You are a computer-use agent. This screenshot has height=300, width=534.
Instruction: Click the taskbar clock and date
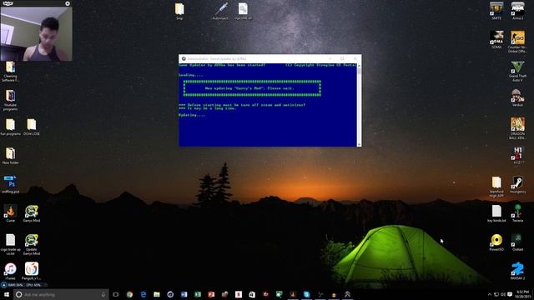523,294
